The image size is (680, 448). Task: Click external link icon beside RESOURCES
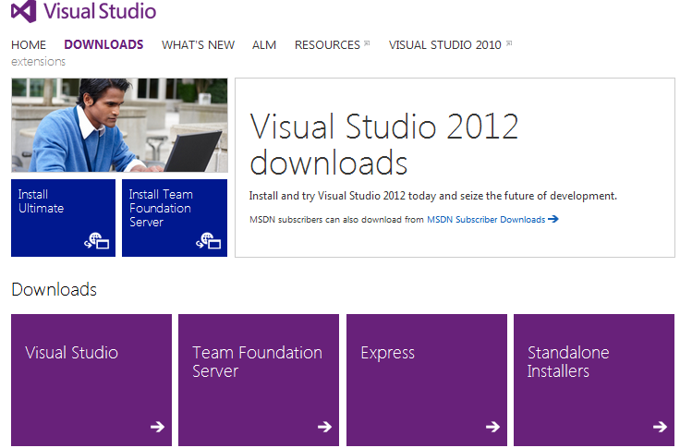[367, 43]
